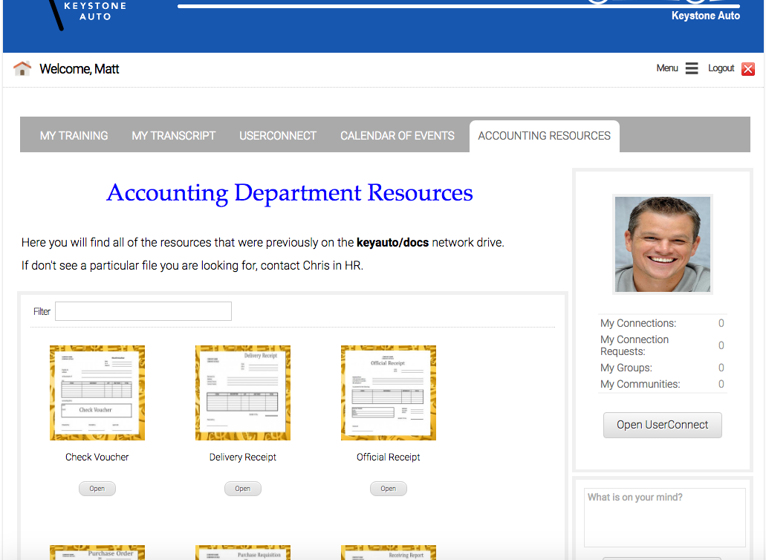Click the 'My Connection Requests:' row
766x560 pixels.
pos(663,345)
